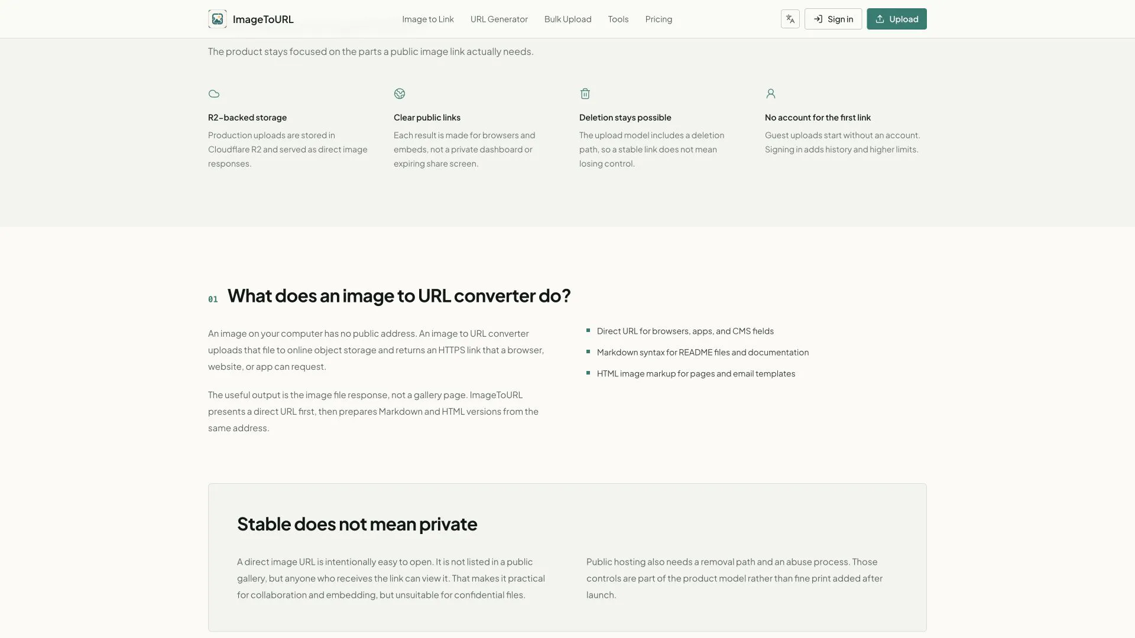
Task: Click description Production uploads are stored in Cloudflare R2
Action: (x=288, y=149)
